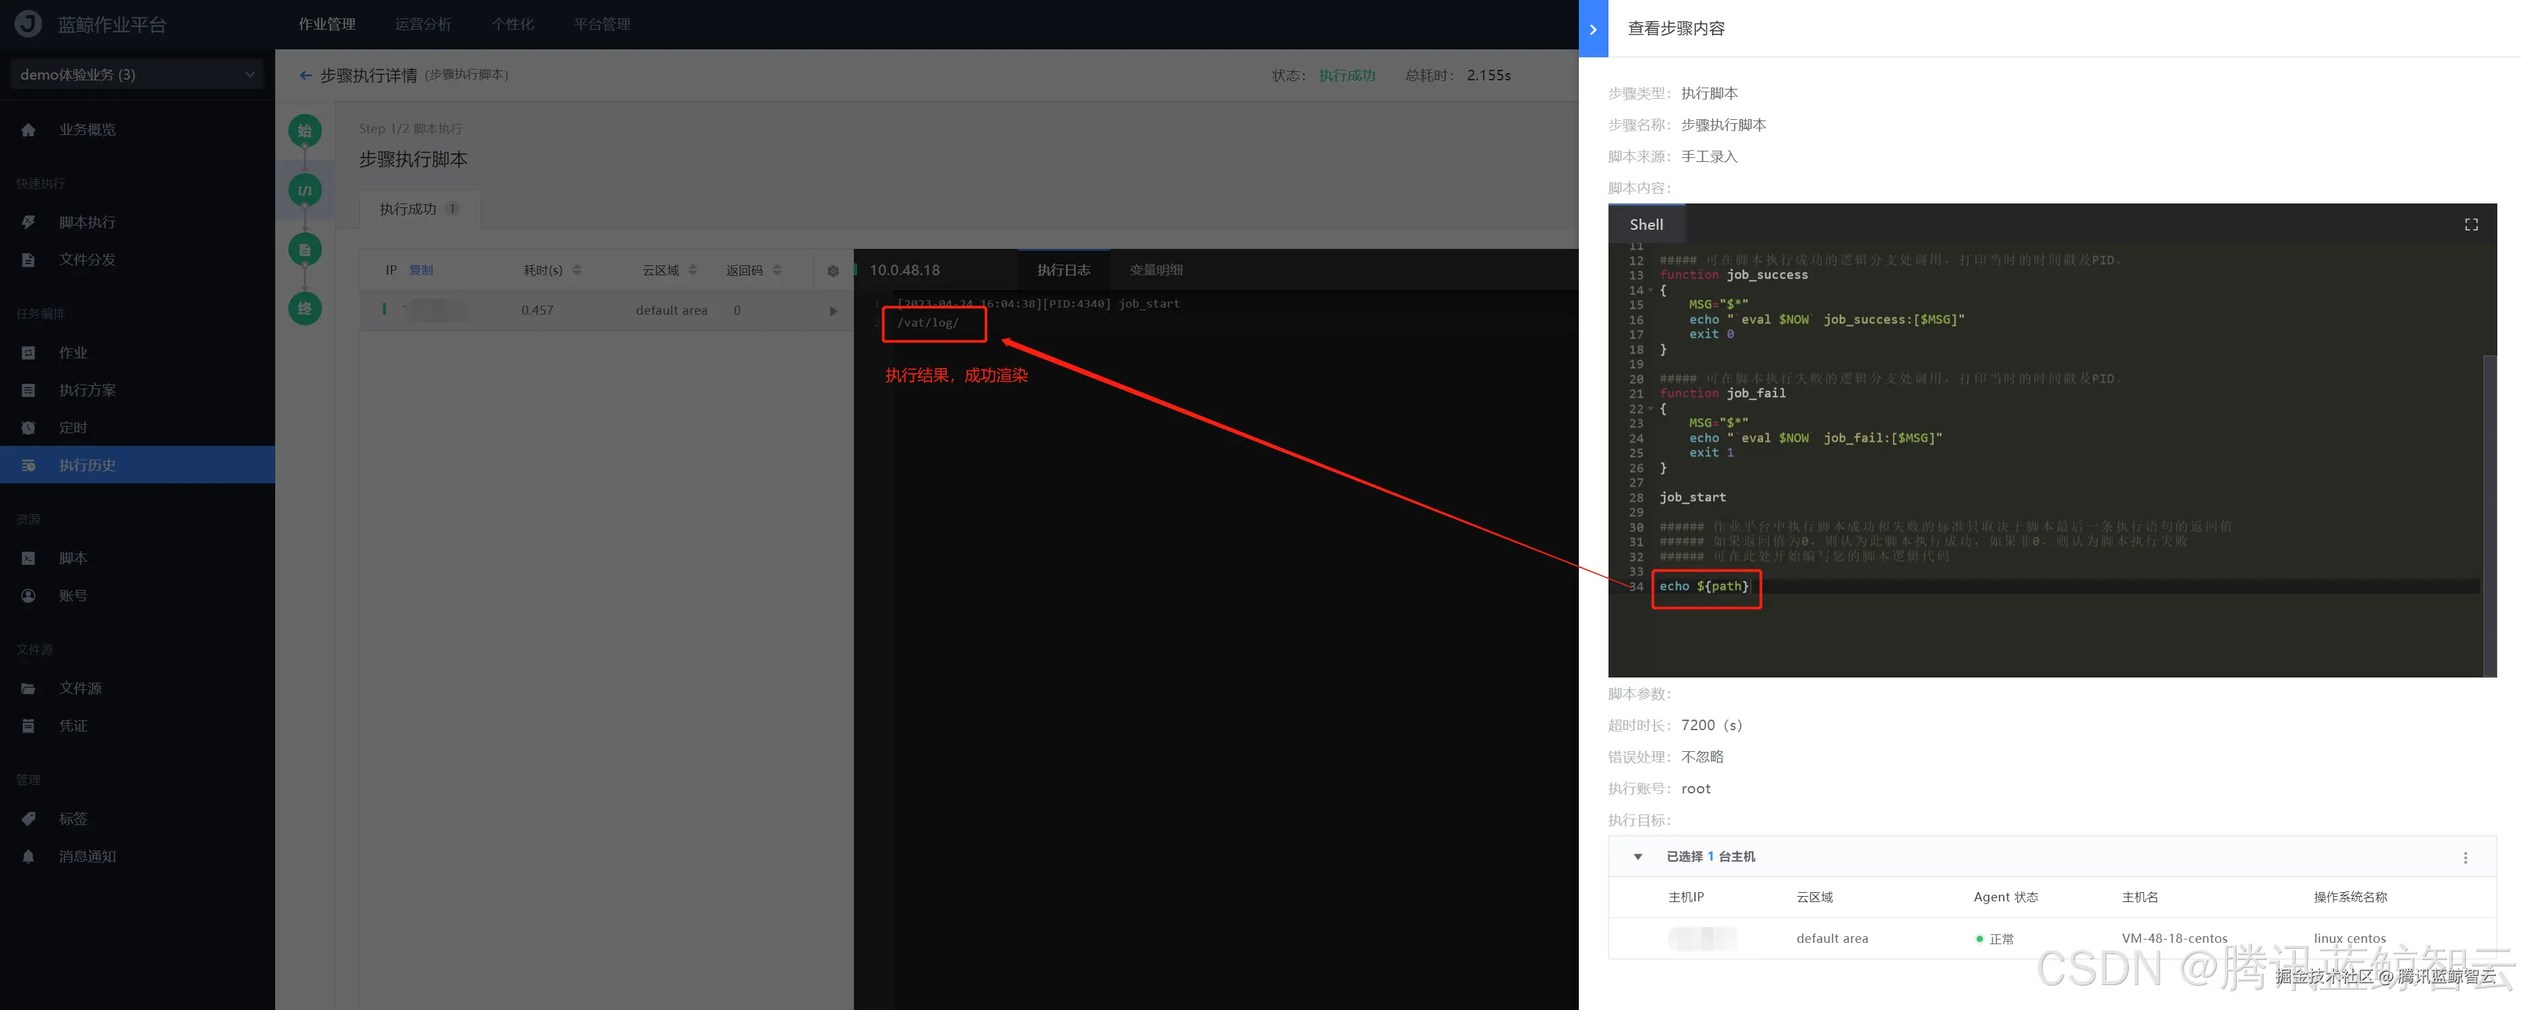The height and width of the screenshot is (1010, 2521).
Task: Click the 执行成功 status text in header
Action: tap(1346, 75)
